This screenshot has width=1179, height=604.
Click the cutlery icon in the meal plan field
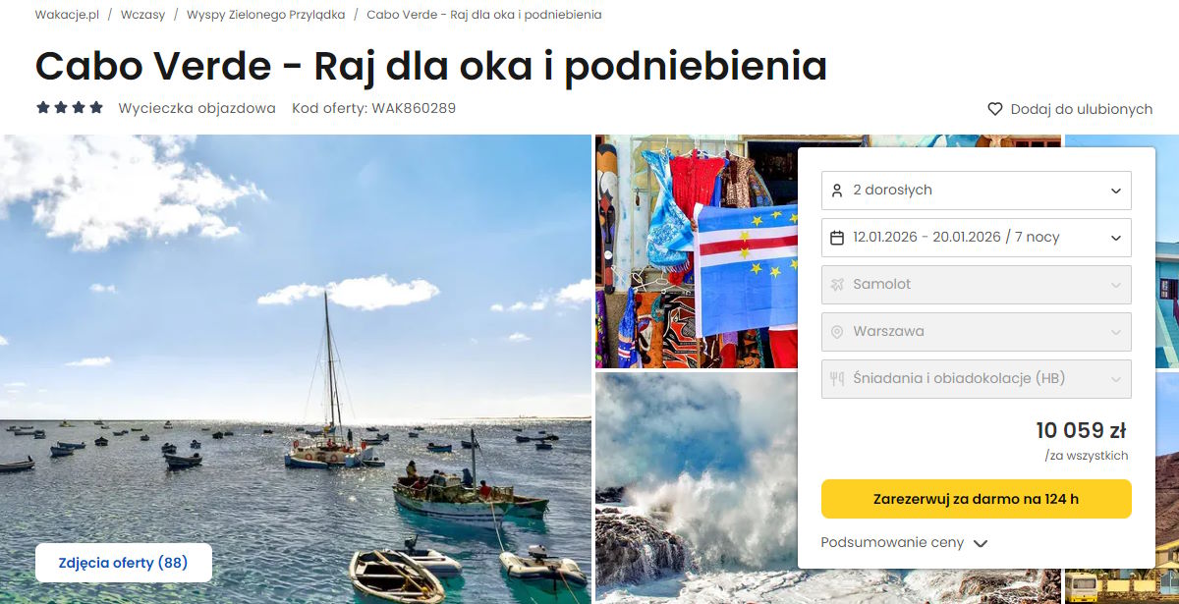[x=837, y=379]
